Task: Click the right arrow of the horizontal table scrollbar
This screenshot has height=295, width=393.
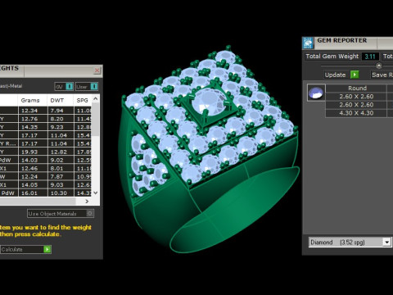Action: 87,202
